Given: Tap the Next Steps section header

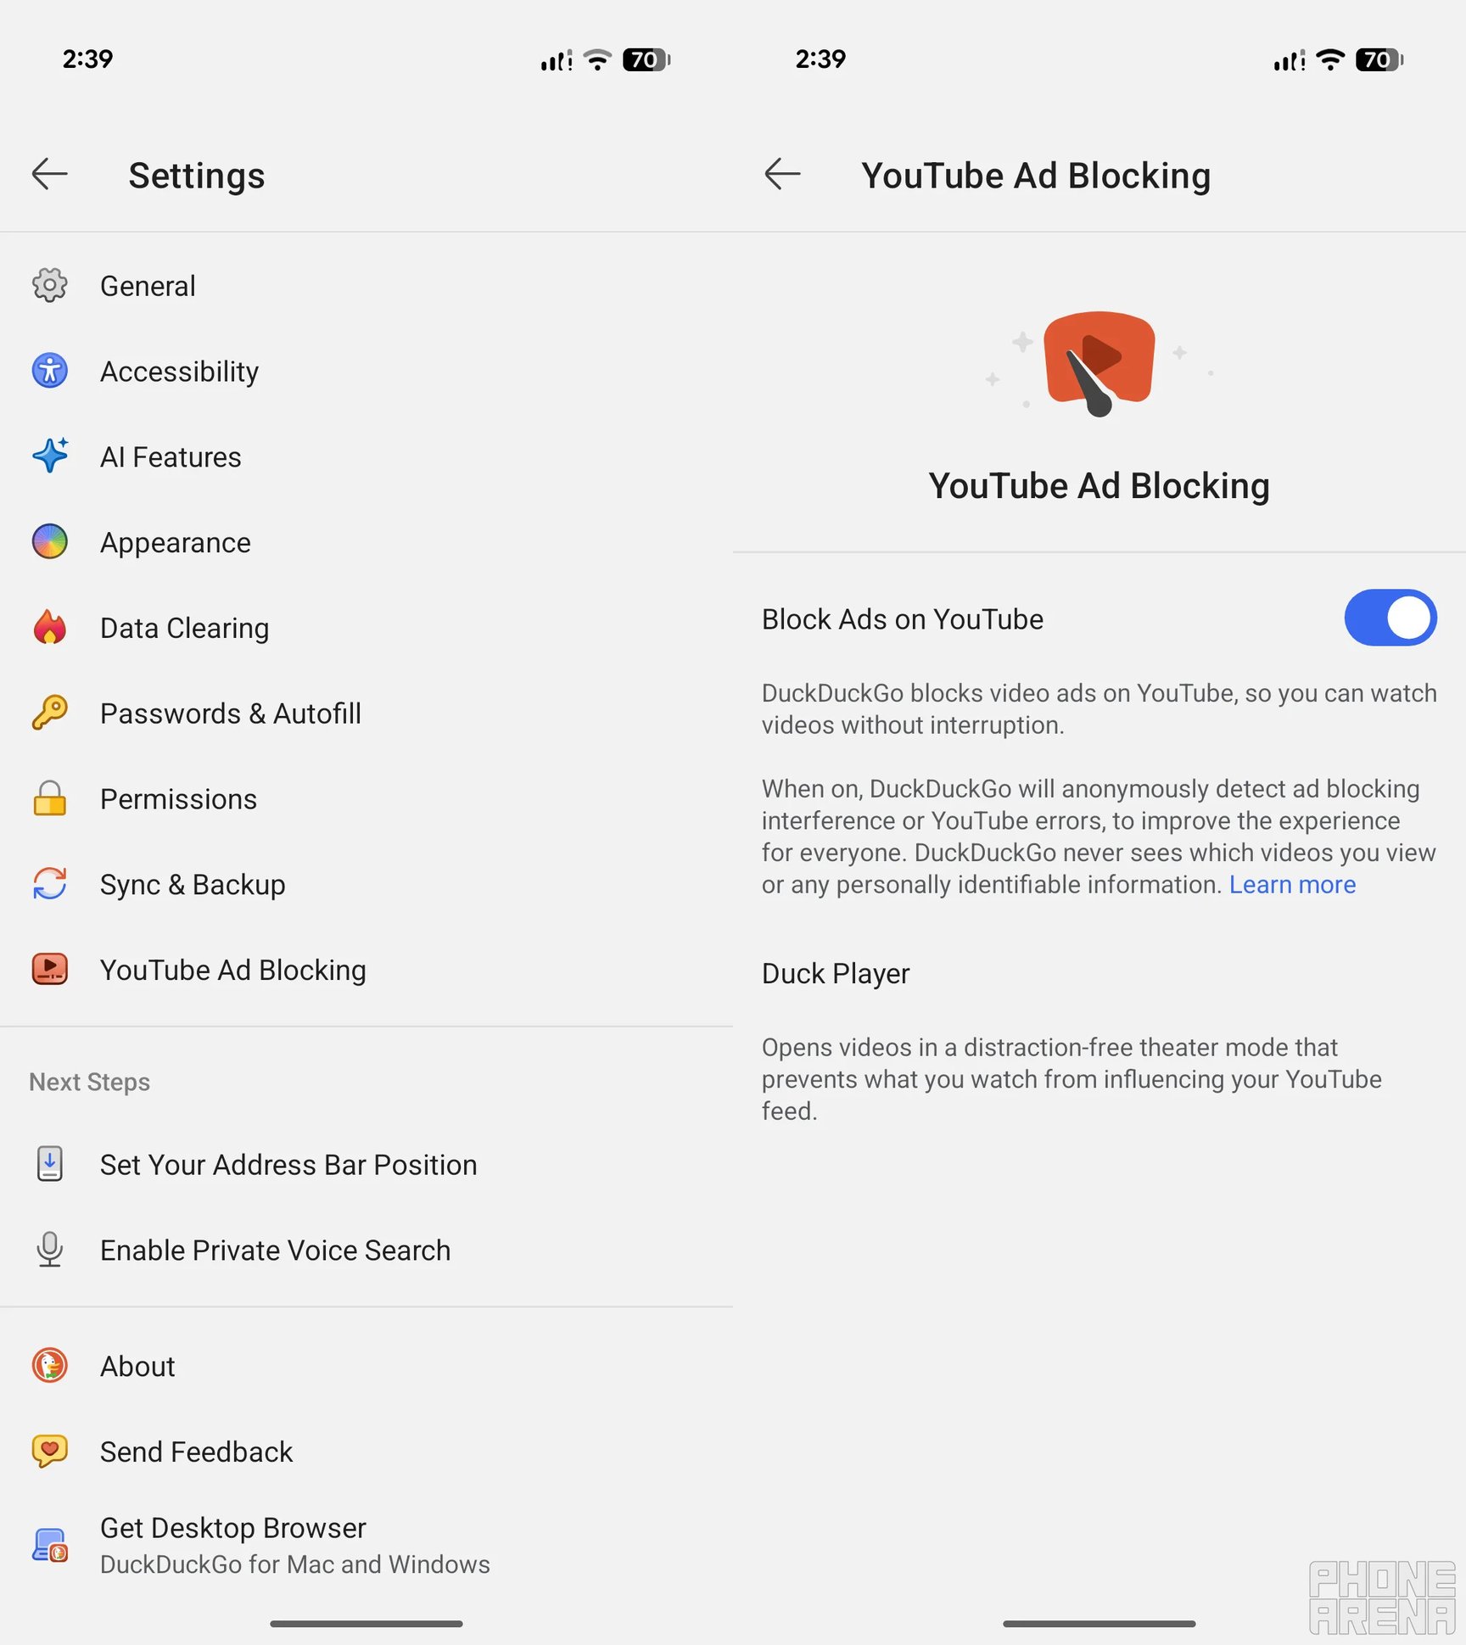Looking at the screenshot, I should point(89,1082).
